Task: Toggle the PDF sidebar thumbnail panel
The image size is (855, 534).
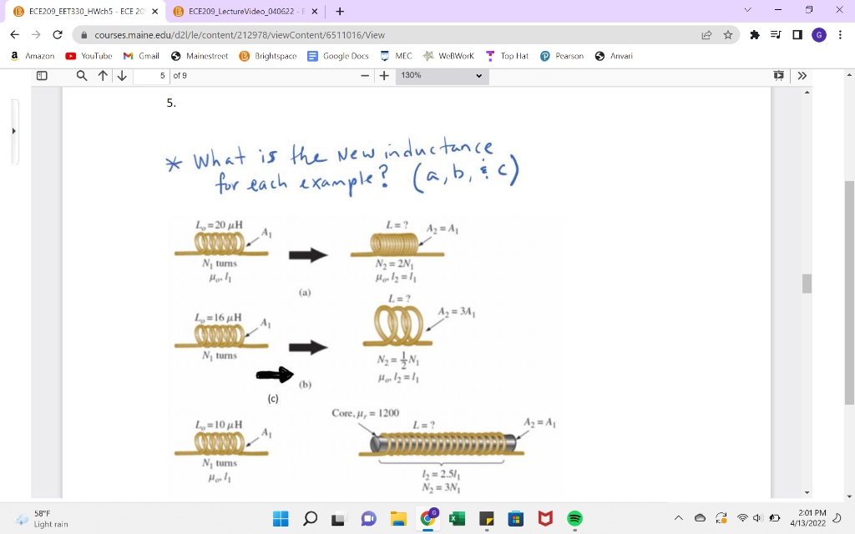Action: (43, 76)
